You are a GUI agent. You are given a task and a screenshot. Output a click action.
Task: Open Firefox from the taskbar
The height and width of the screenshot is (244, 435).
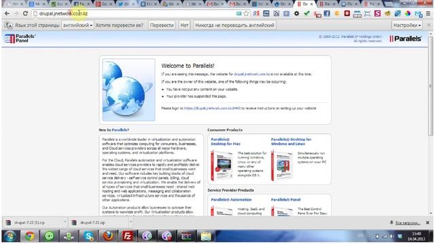(108, 237)
